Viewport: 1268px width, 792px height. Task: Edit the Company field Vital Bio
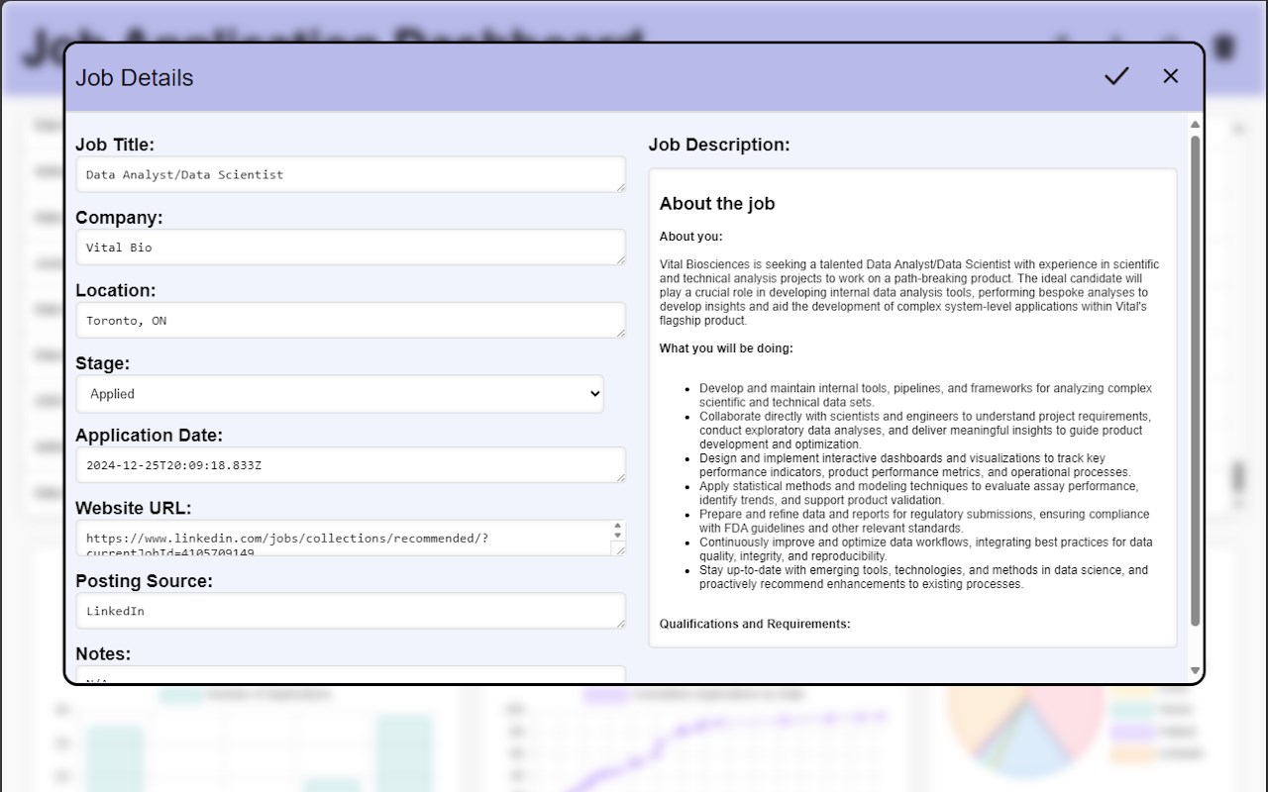click(351, 247)
